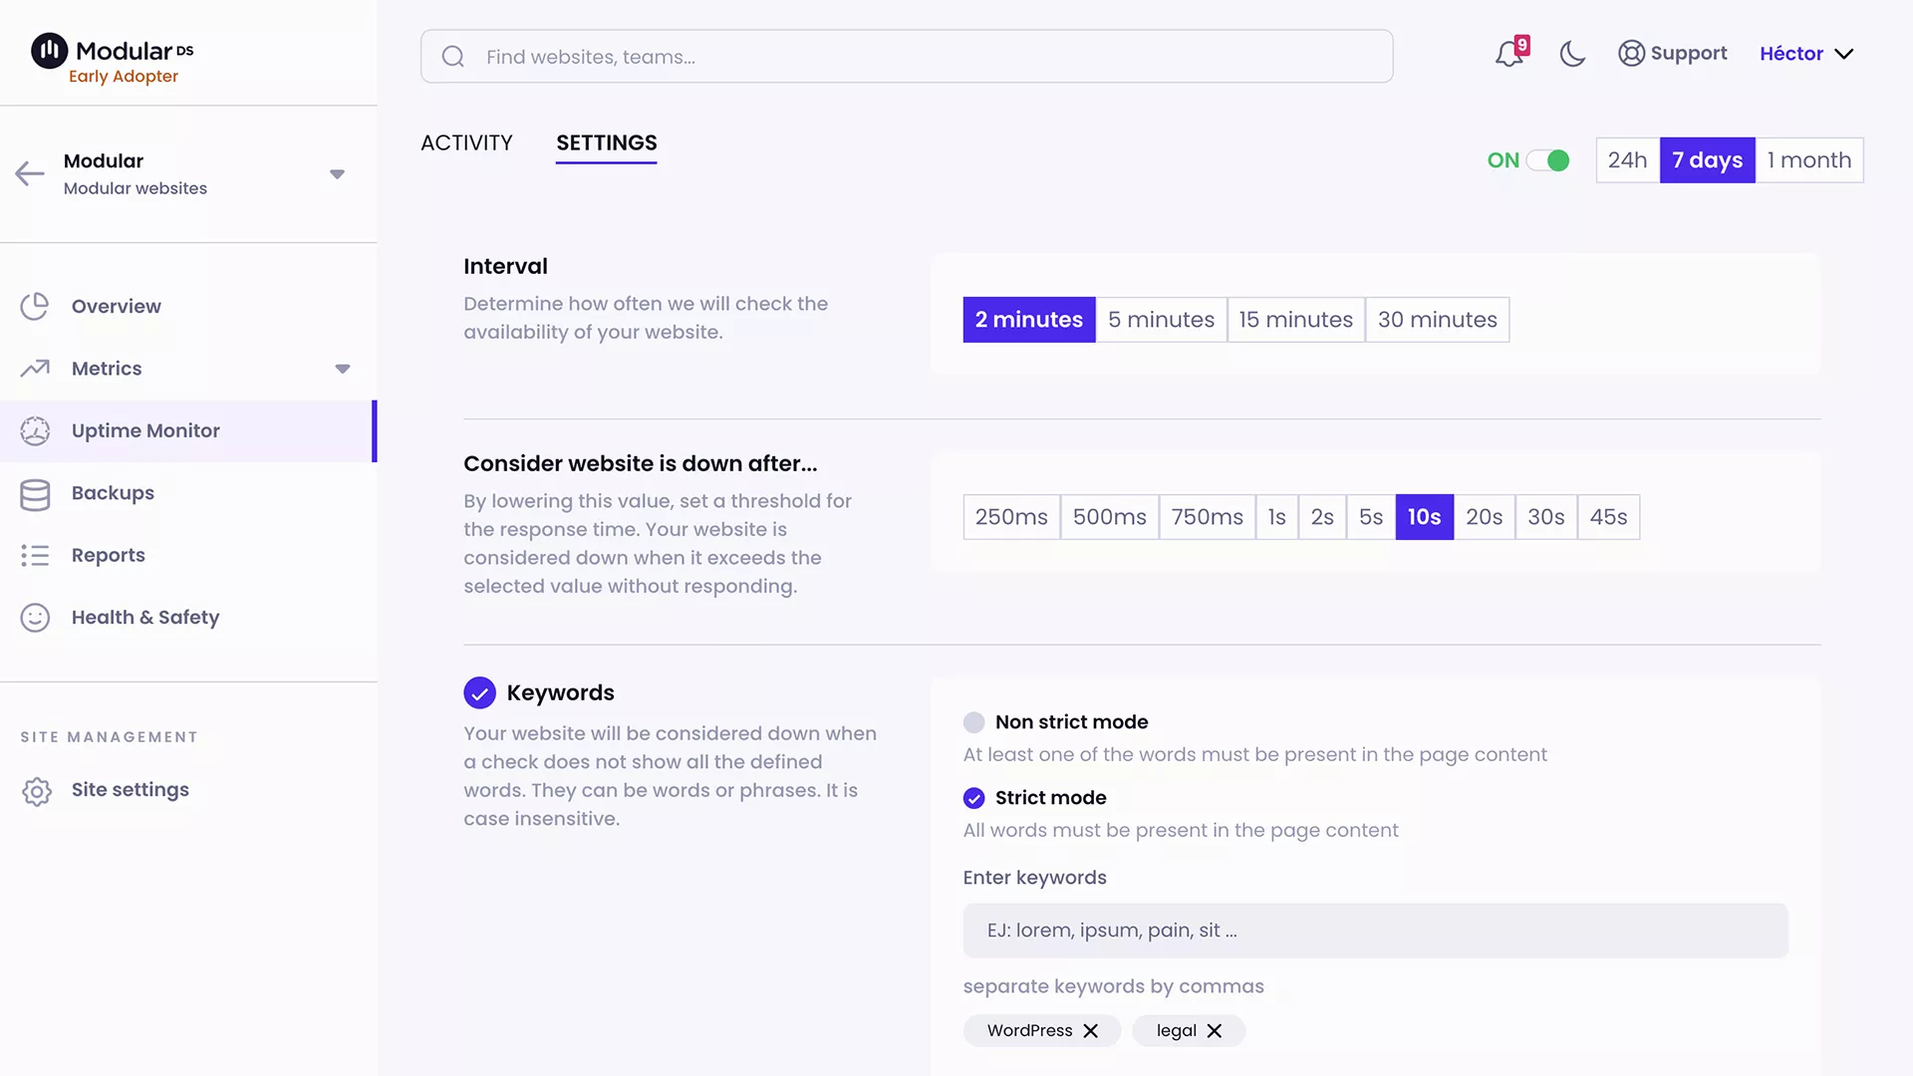Open Overview from the sidebar
The height and width of the screenshot is (1076, 1913).
(x=116, y=307)
